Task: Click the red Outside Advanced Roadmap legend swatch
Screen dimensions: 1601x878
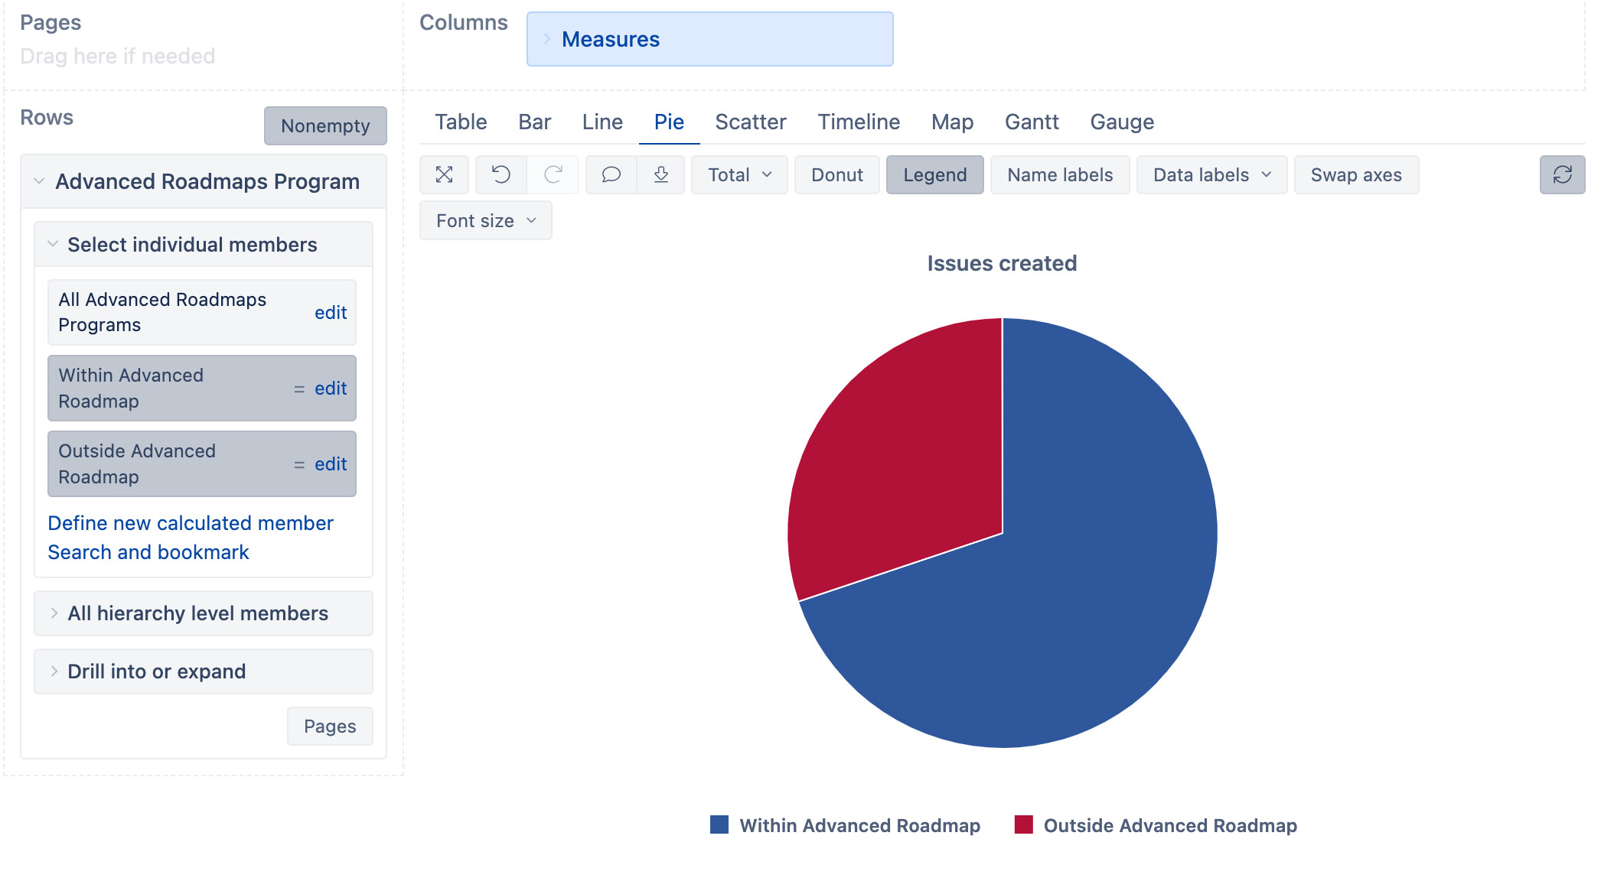Action: [1023, 824]
